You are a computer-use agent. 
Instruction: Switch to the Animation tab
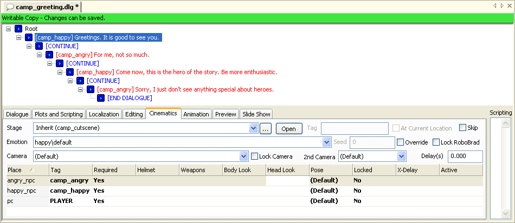[x=196, y=114]
